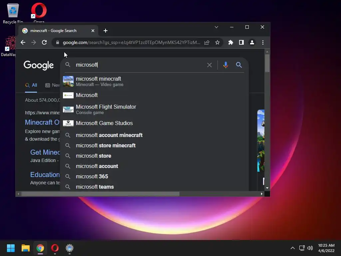
Task: Click the Chrome taskbar icon
Action: pos(40,248)
